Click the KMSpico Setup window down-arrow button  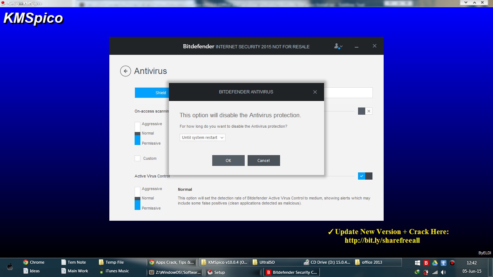coord(466,2)
